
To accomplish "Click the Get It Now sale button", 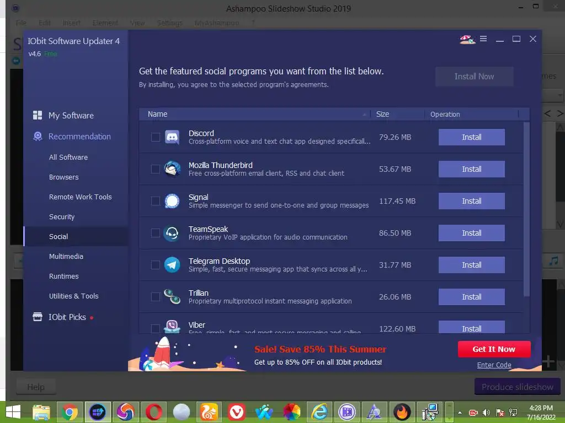I will [x=494, y=349].
